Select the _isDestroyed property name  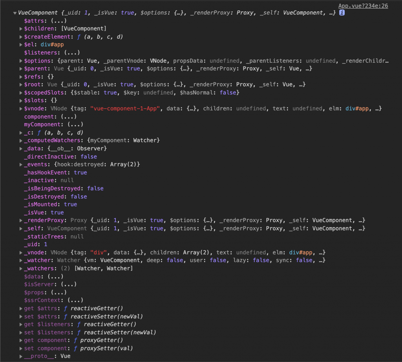pos(44,197)
